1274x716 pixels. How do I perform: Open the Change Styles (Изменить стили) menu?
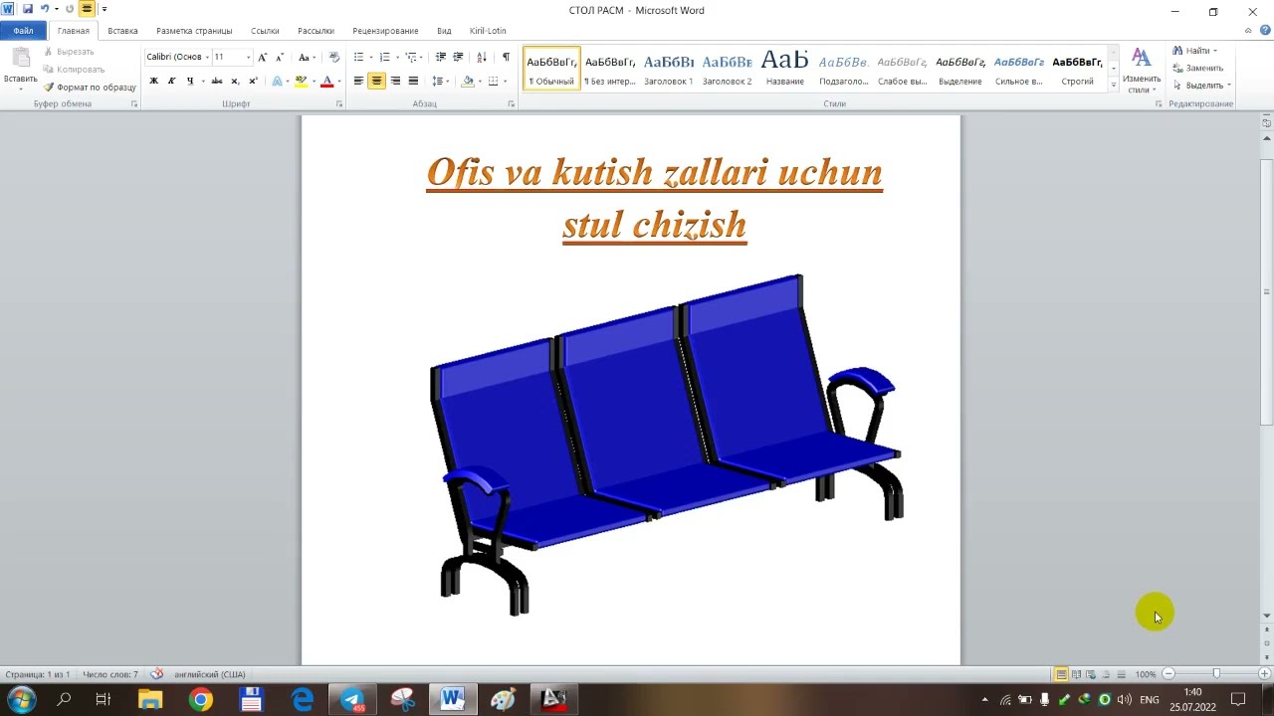click(1142, 70)
